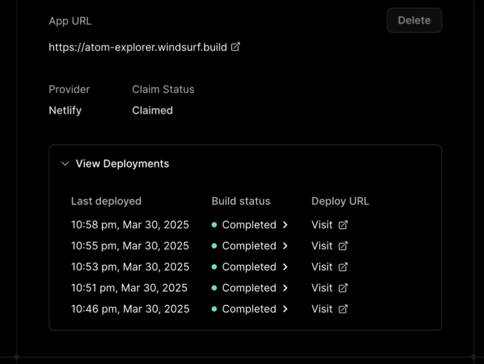Screen dimensions: 484x364
Task: Click external icon for 10:46 pm deployment
Action: [343, 309]
